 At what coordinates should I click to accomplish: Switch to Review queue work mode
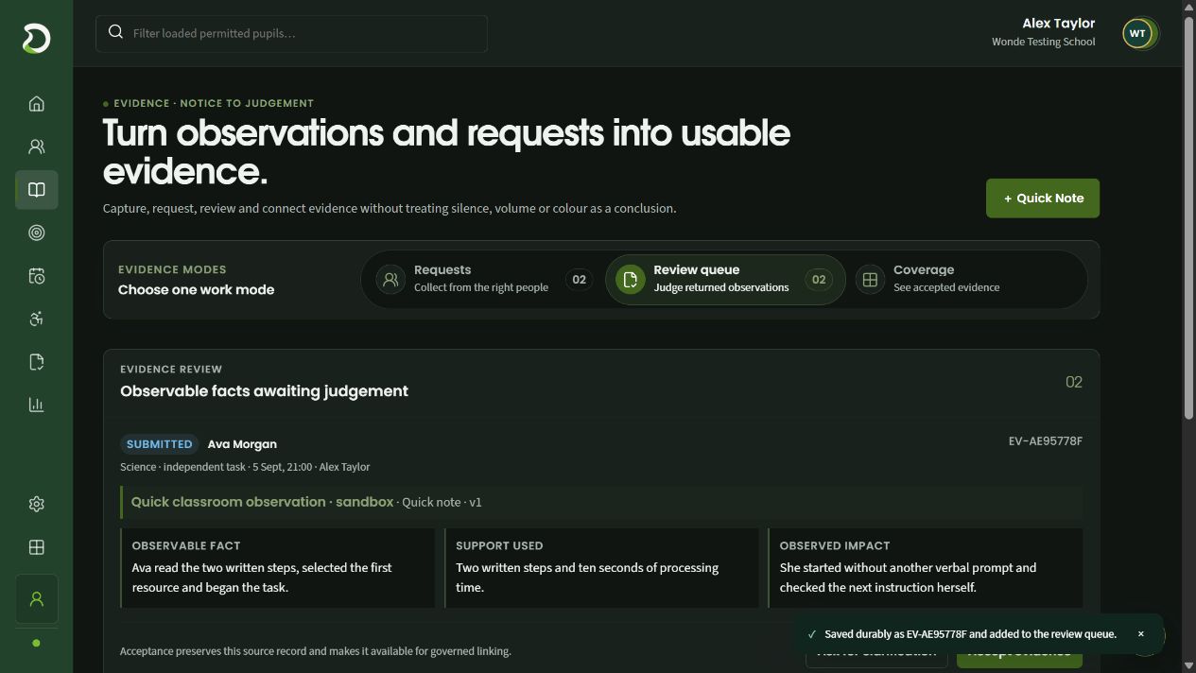tap(724, 279)
